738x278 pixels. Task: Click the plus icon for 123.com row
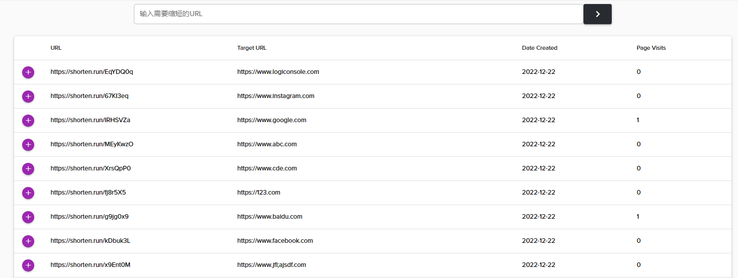click(28, 193)
